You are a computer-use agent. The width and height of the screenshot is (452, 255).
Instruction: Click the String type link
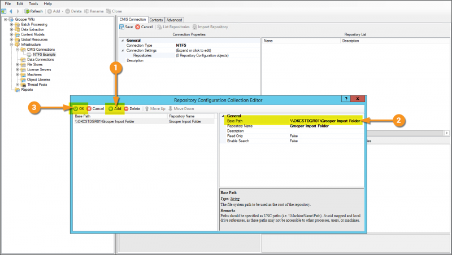click(x=235, y=199)
